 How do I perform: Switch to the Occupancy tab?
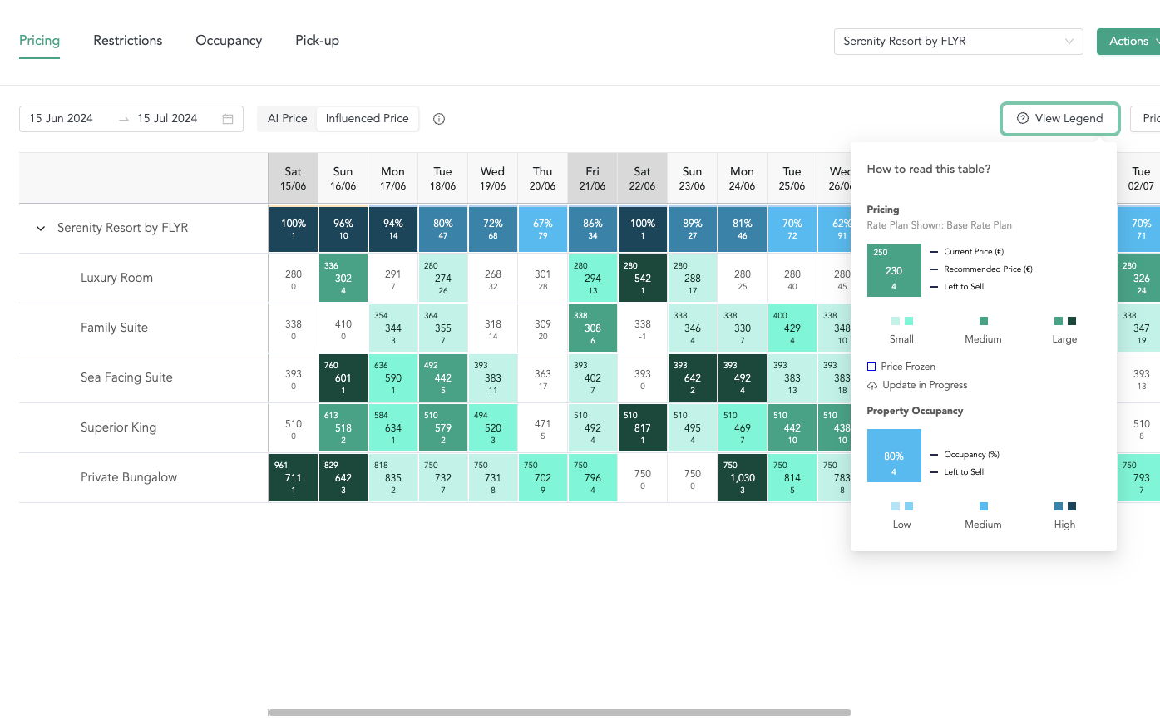[229, 41]
